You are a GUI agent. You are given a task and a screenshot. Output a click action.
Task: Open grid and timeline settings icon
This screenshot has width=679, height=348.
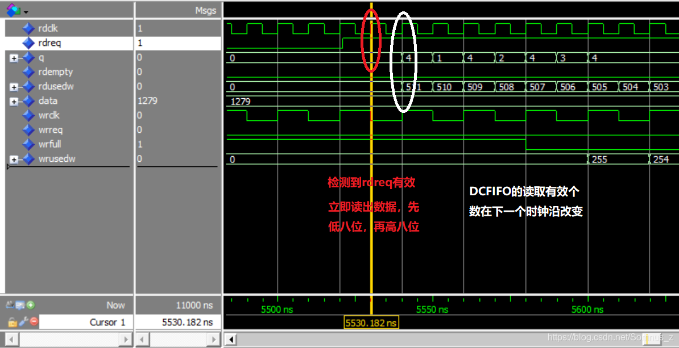click(x=20, y=305)
